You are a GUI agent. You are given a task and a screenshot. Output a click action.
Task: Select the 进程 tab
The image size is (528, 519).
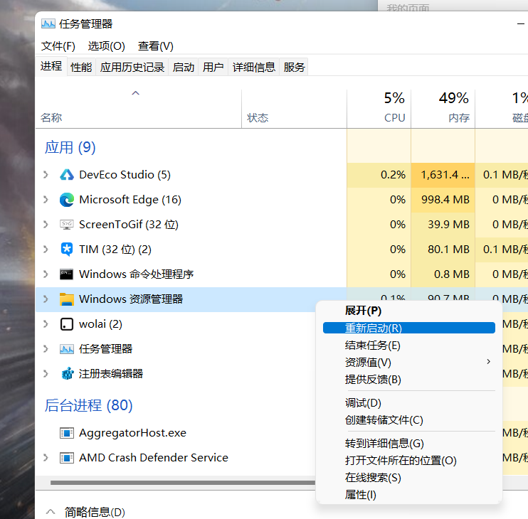point(51,66)
